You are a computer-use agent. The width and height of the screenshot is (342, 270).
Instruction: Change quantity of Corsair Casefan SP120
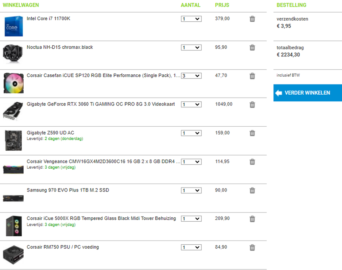pyautogui.click(x=191, y=76)
